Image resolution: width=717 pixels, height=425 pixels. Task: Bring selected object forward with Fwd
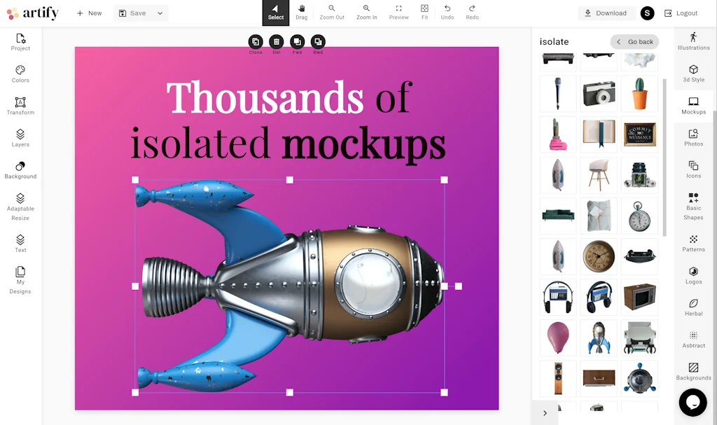click(298, 43)
